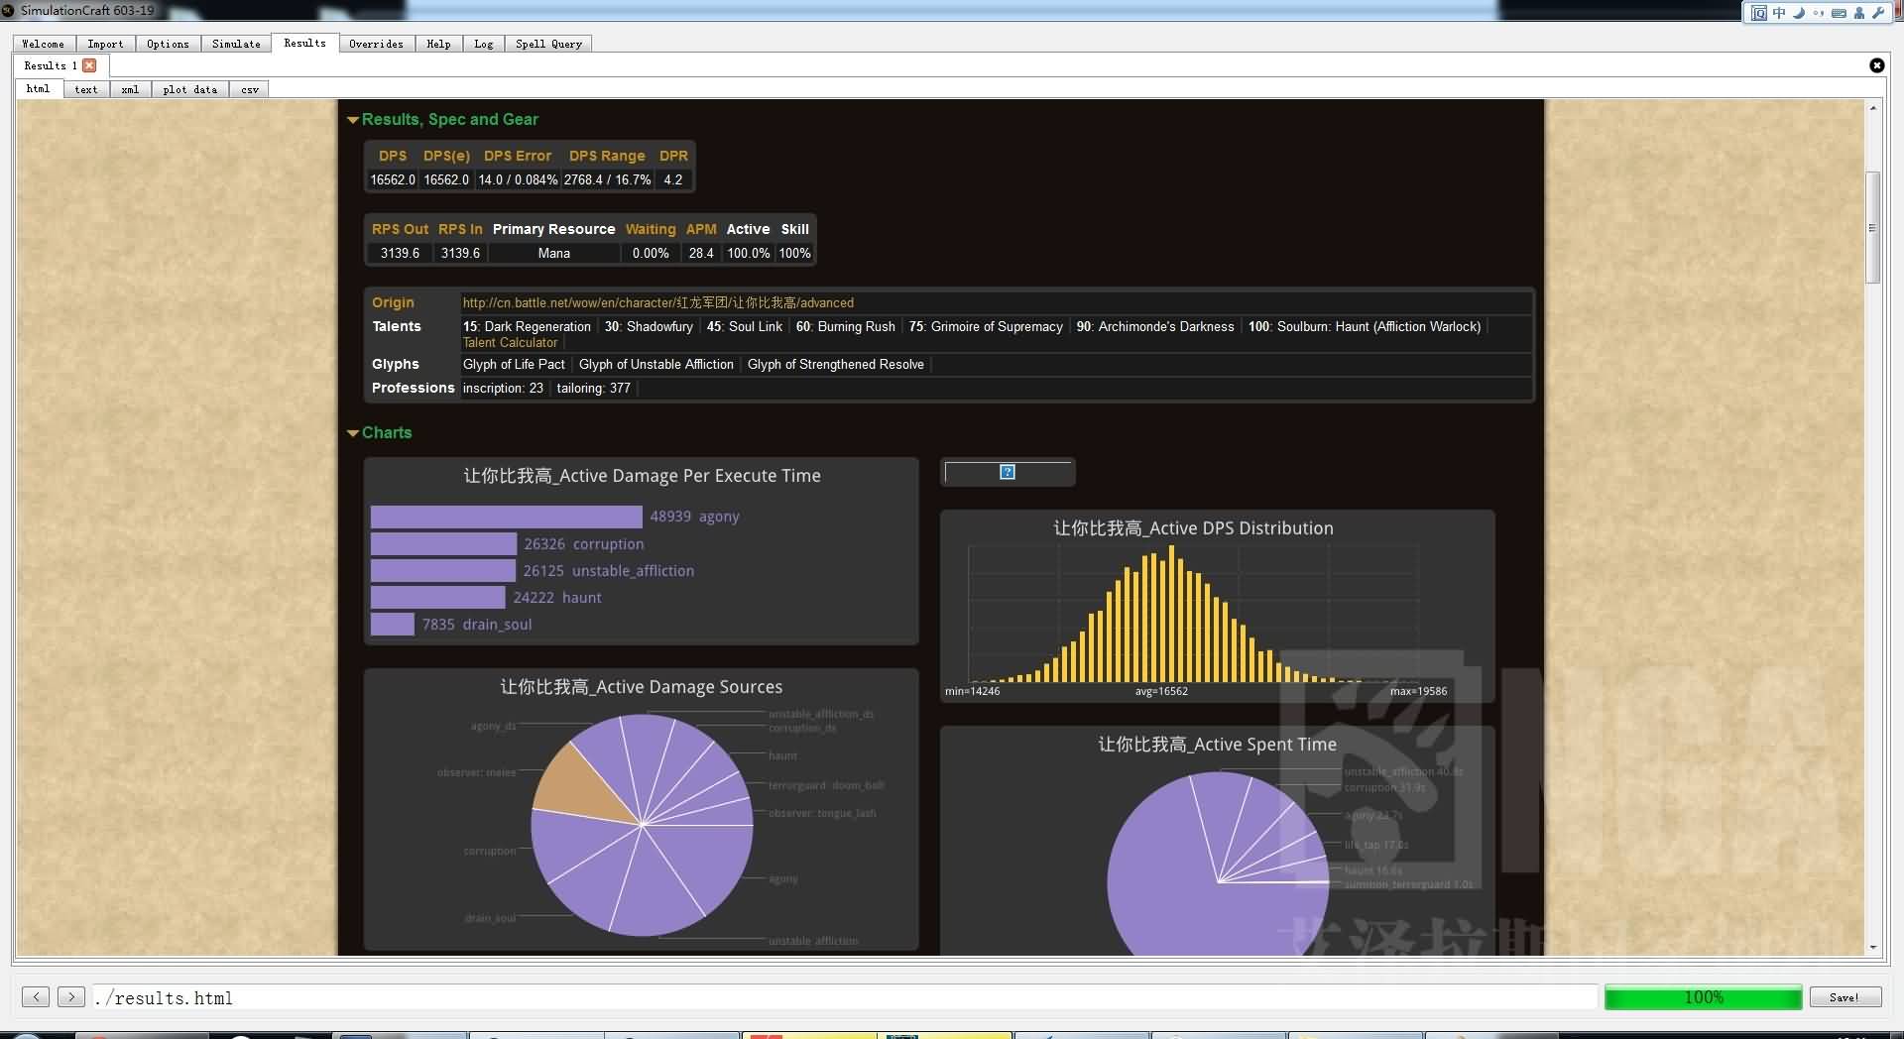Go forward with the right arrow button
This screenshot has height=1039, width=1904.
(x=71, y=997)
